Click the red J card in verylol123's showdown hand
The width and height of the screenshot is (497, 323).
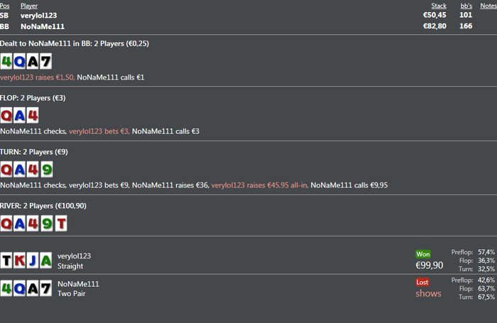33,261
